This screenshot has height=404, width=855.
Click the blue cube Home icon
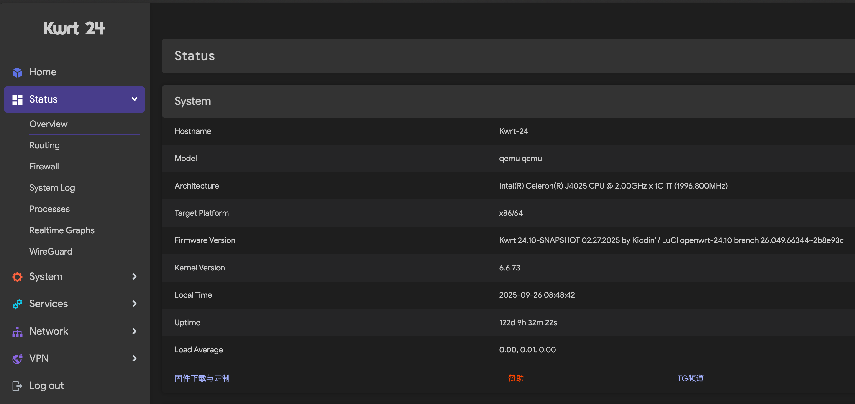(17, 72)
